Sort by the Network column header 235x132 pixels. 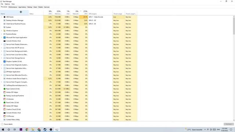point(75,12)
